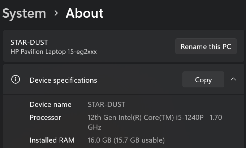Go back to System in breadcrumb
The image size is (246, 148).
24,13
